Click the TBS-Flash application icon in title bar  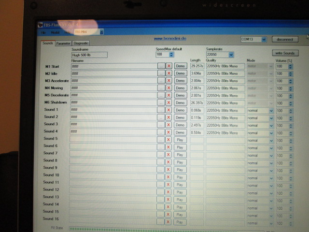41,25
